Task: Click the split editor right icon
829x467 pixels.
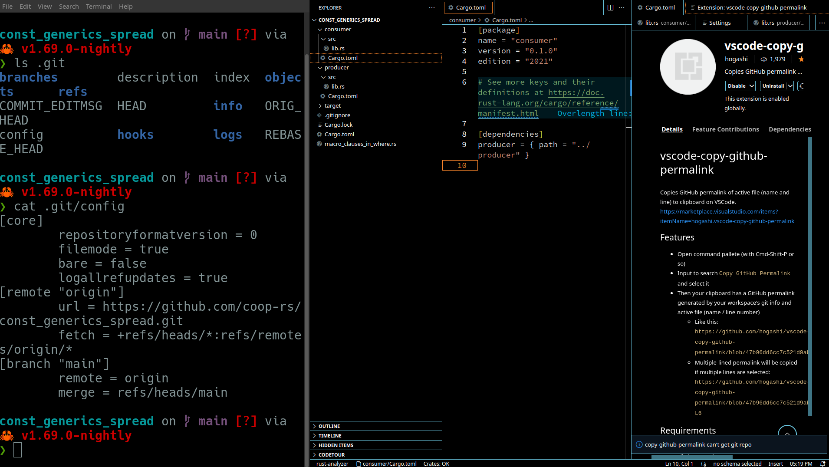Action: (x=610, y=8)
